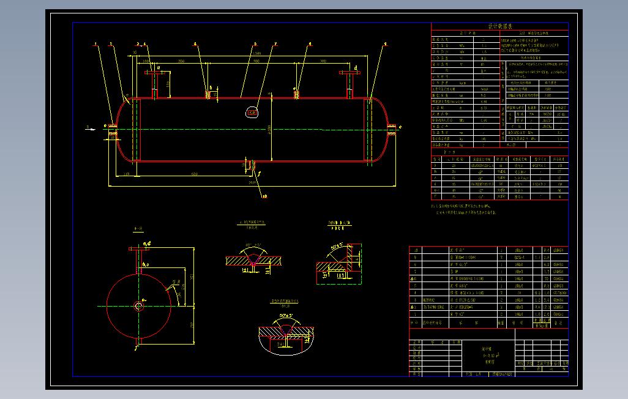The width and height of the screenshot is (628, 399).
Task: Select nozzle label 'b' on top shell
Action: (211, 88)
